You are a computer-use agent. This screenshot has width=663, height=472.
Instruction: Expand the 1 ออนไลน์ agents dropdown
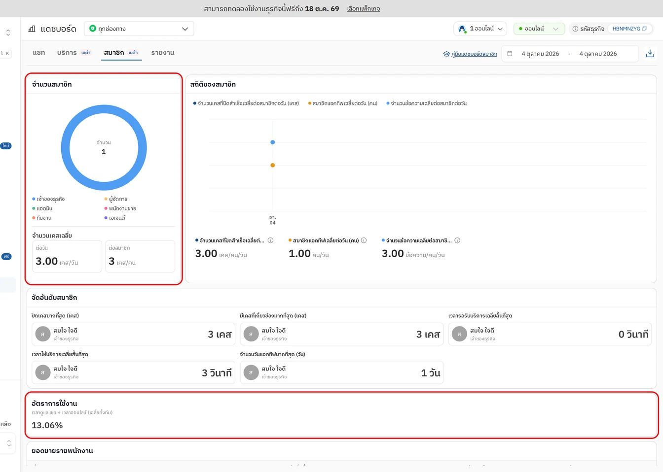pyautogui.click(x=480, y=29)
